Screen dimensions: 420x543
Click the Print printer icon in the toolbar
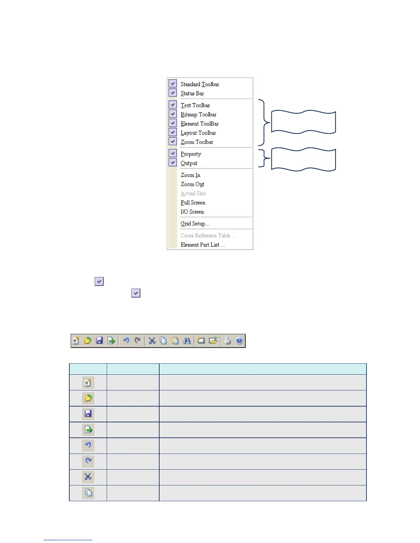[227, 341]
